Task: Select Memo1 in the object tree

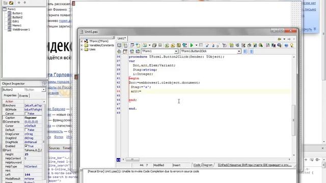Action: (x=17, y=25)
